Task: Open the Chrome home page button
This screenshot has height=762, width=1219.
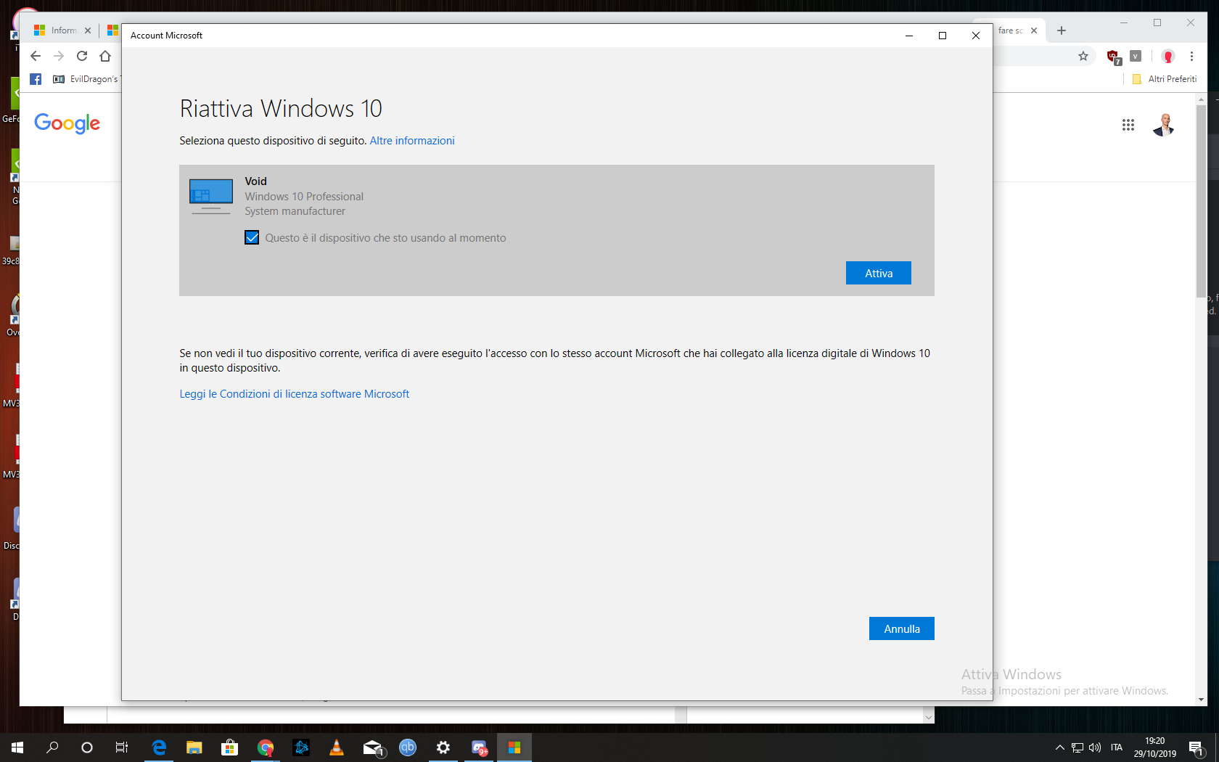Action: 105,56
